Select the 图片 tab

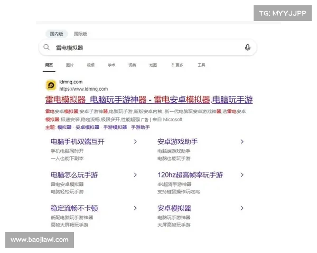70,65
